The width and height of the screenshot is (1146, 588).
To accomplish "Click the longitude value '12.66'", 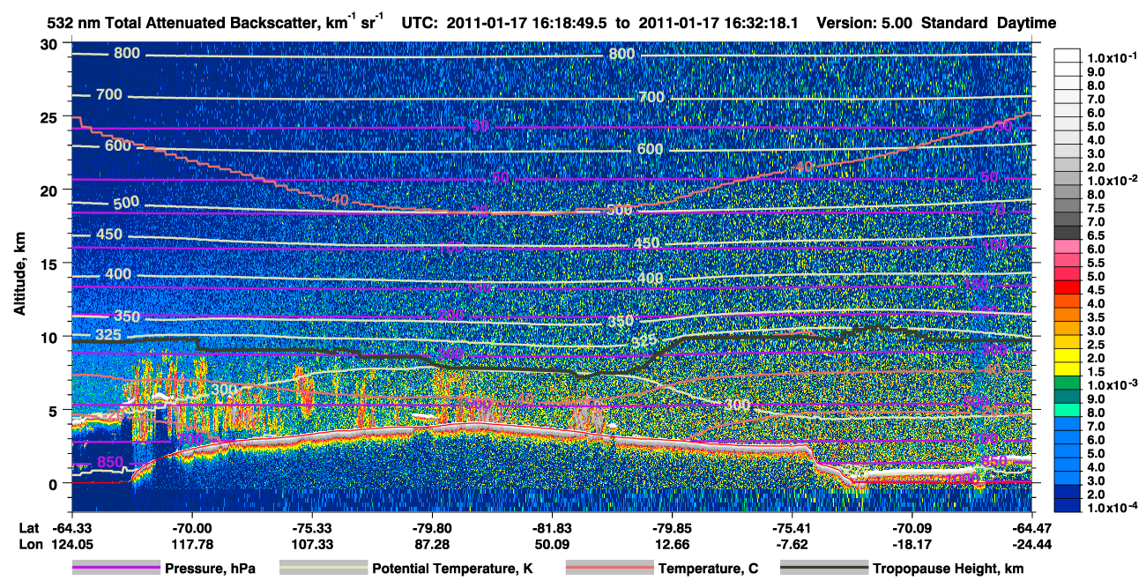I will click(x=672, y=543).
